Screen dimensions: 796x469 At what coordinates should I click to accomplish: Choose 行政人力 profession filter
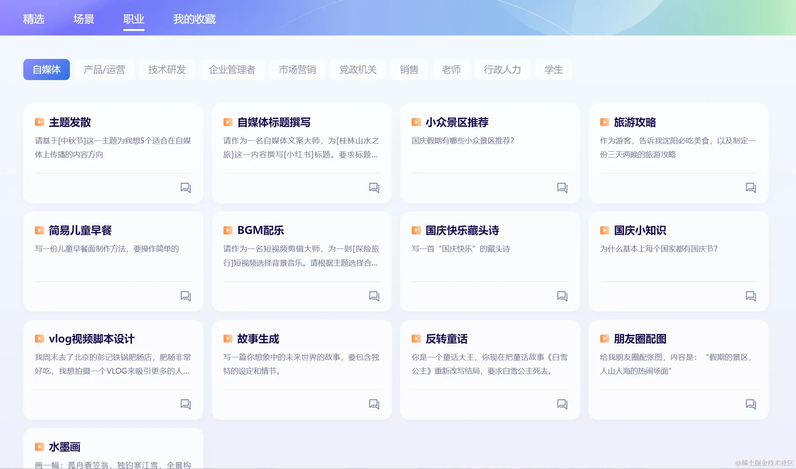[502, 69]
